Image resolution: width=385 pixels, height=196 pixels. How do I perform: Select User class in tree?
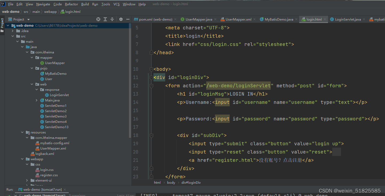coord(48,79)
